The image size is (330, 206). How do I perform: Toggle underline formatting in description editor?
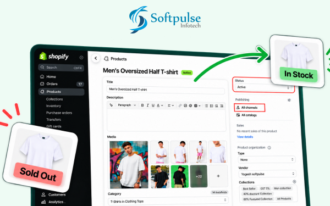153,105
